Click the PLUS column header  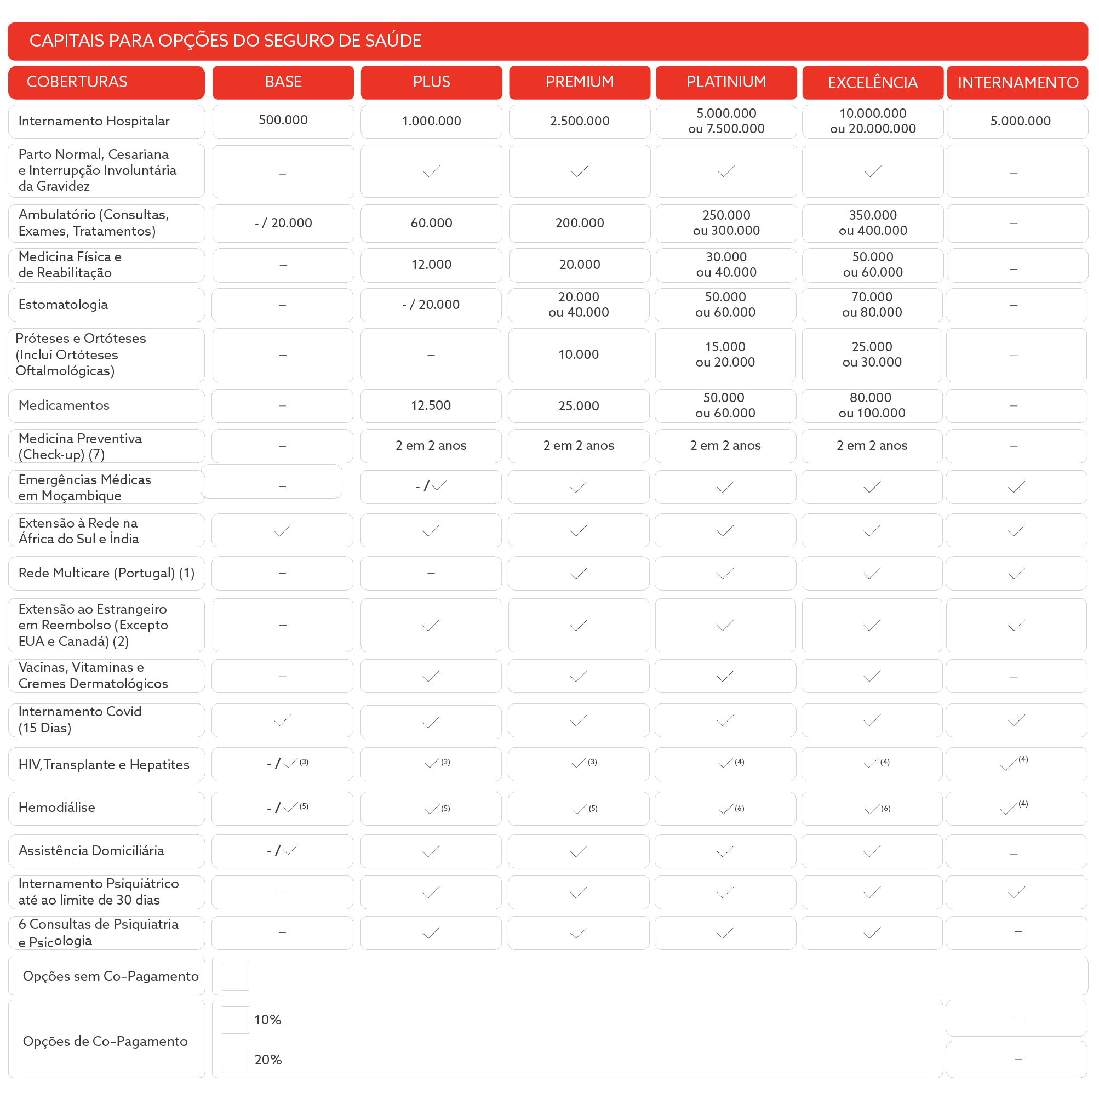(431, 82)
